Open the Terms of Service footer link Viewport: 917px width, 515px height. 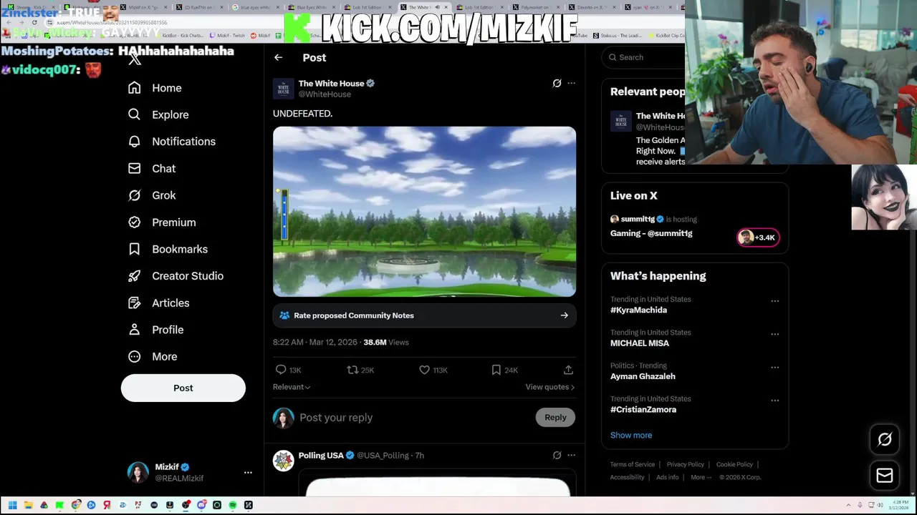(633, 465)
